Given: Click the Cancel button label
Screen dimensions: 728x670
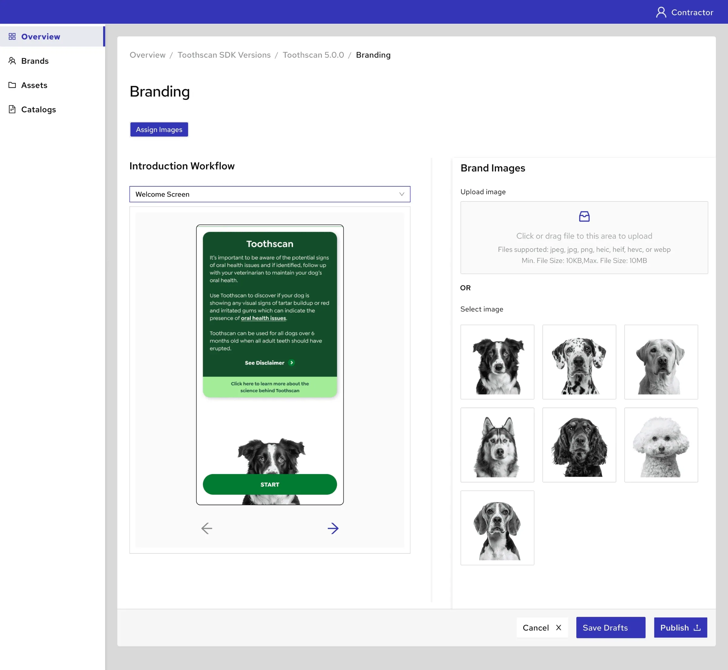Looking at the screenshot, I should [x=536, y=628].
